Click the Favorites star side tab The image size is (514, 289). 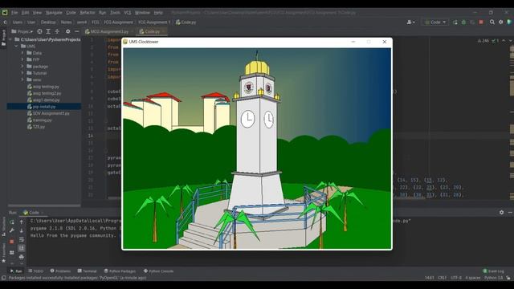(x=3, y=254)
